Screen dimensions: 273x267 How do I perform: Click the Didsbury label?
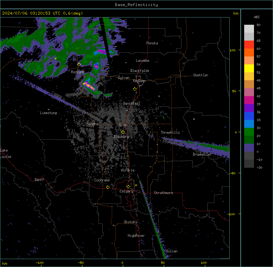(121, 137)
